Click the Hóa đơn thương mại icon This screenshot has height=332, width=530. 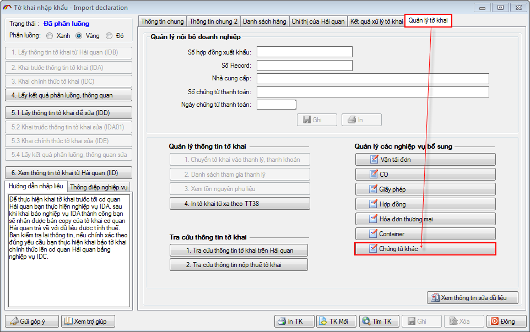[x=372, y=219]
